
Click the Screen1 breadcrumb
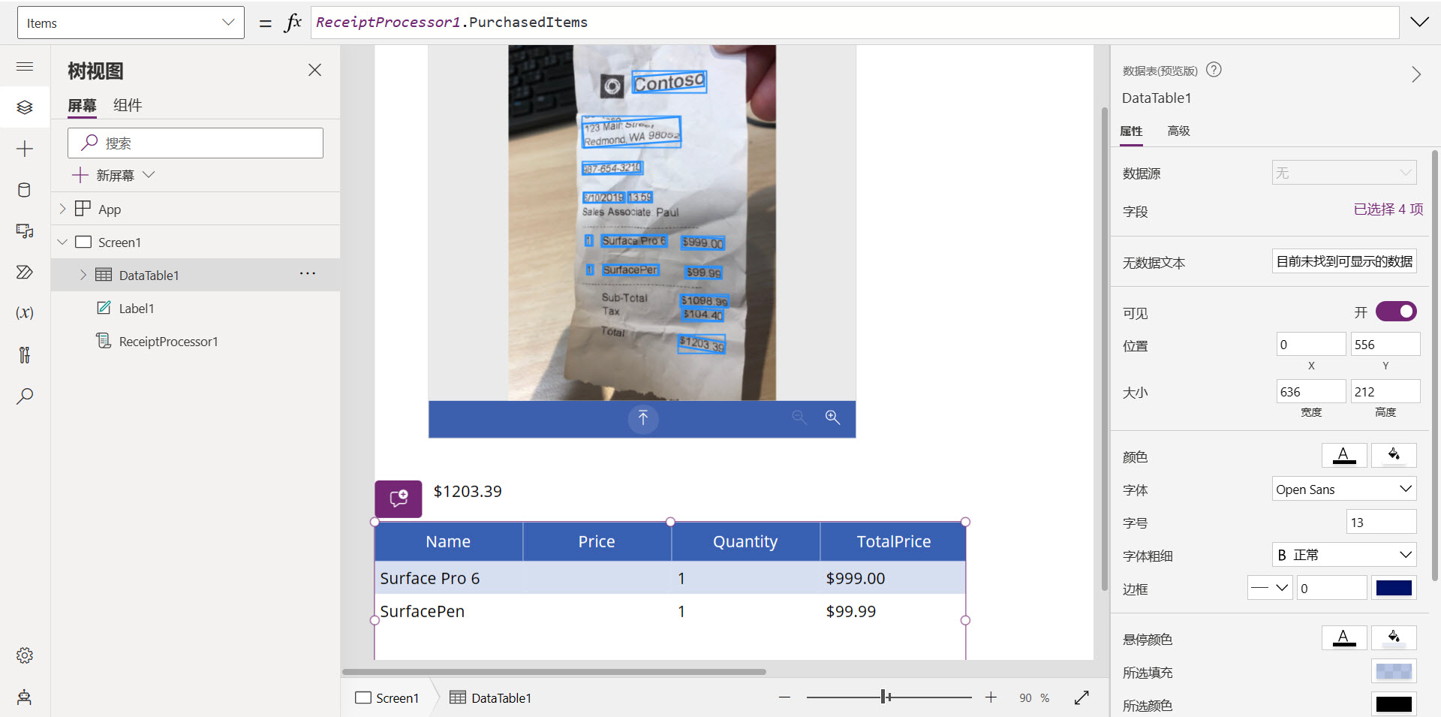[x=387, y=697]
